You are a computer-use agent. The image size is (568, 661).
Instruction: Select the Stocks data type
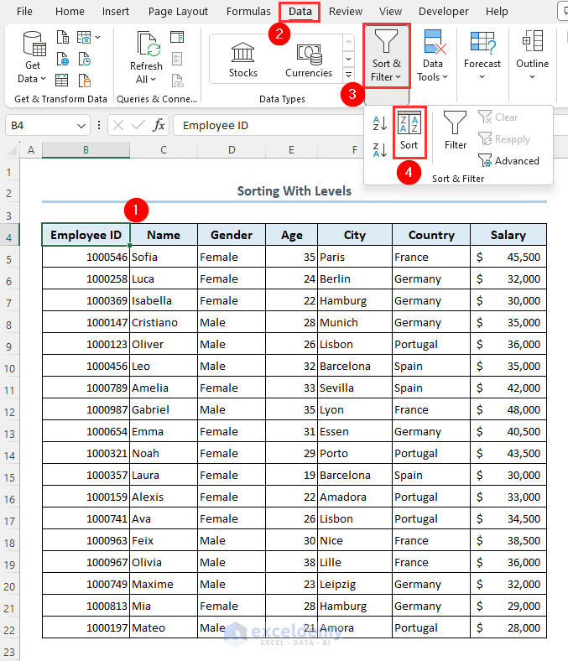(243, 60)
